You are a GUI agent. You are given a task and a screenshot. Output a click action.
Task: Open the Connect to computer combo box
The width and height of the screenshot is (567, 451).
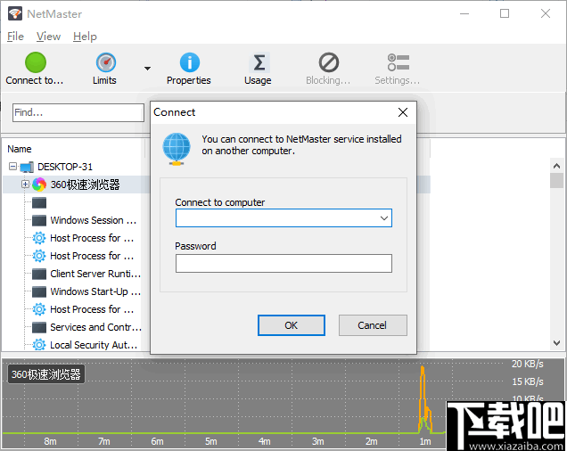(283, 218)
